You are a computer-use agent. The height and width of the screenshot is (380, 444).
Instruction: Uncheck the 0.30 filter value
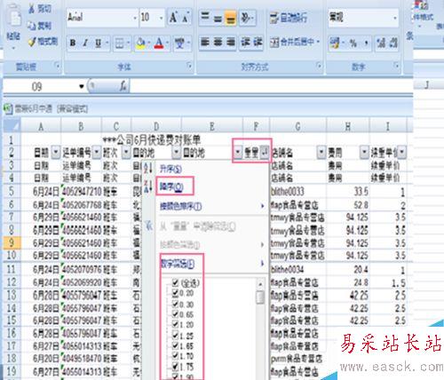175,304
